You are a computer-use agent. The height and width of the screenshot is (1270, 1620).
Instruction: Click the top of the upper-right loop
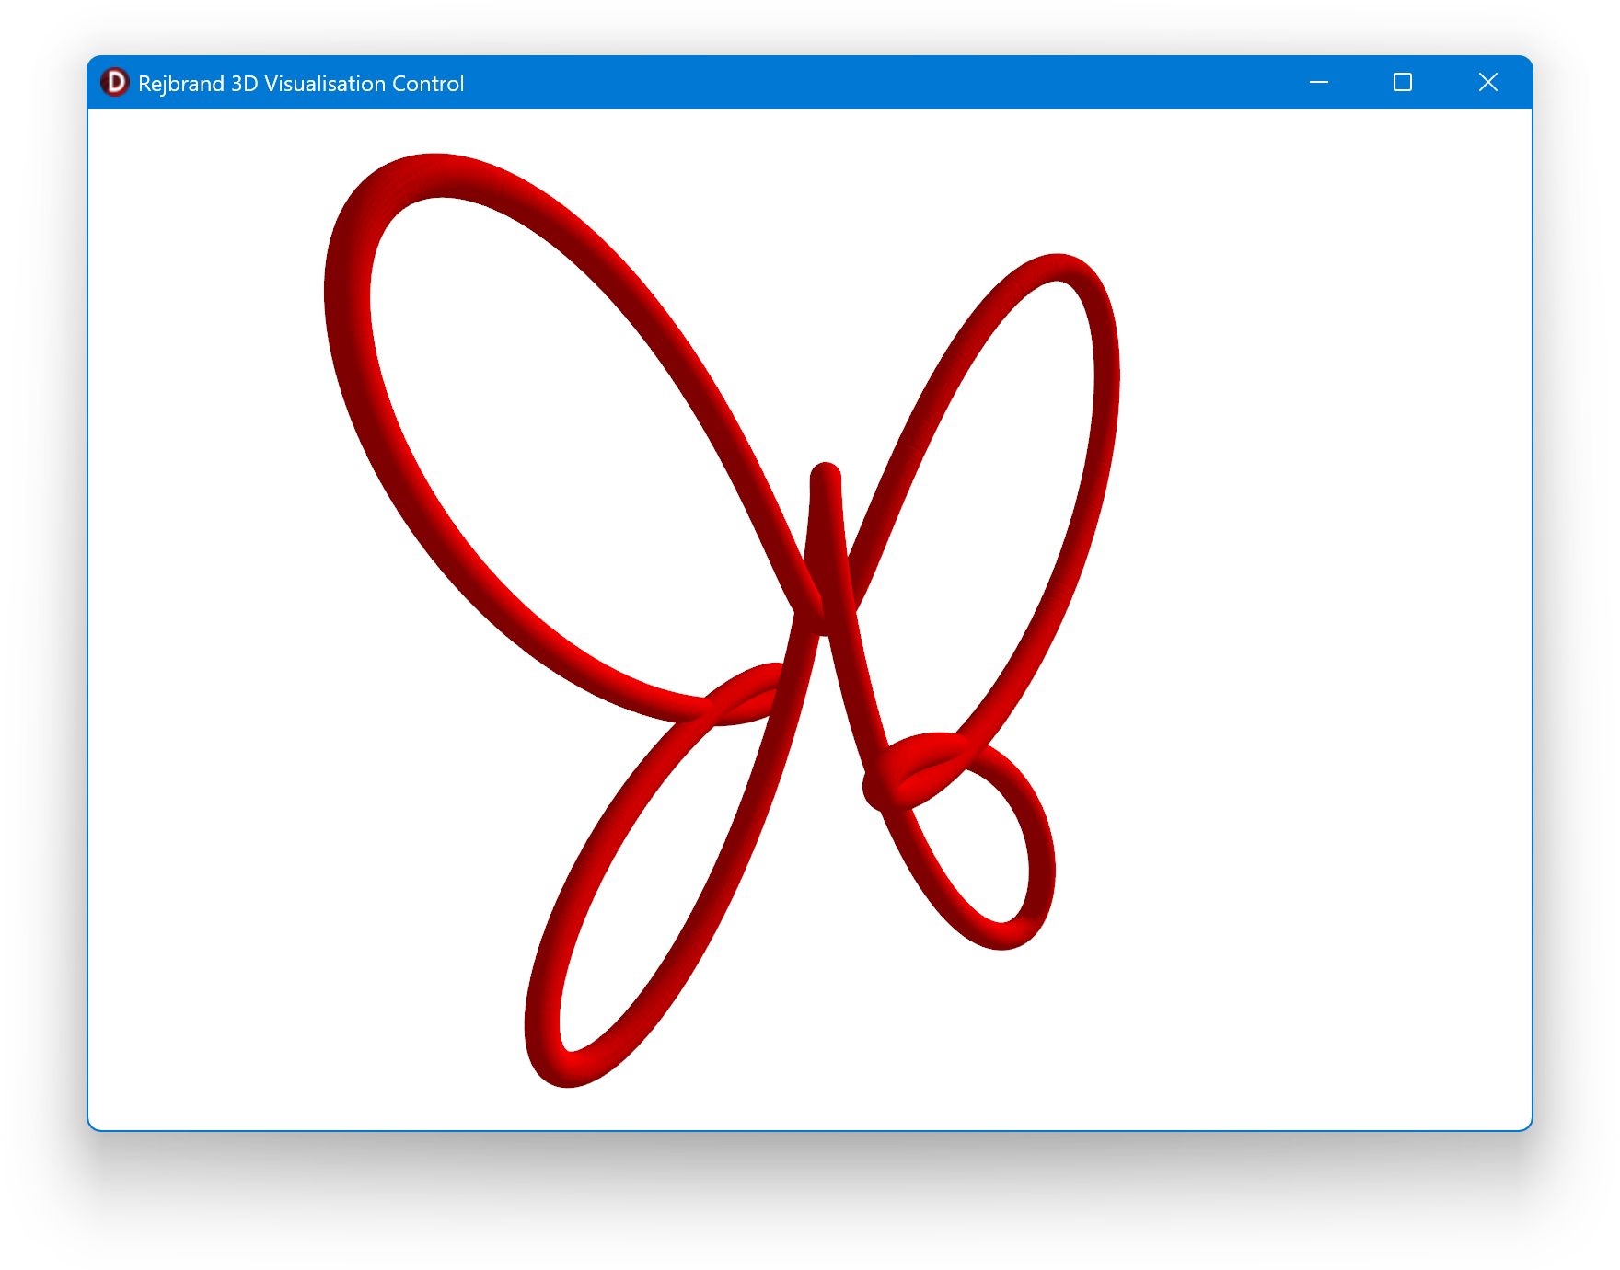coord(1059,267)
